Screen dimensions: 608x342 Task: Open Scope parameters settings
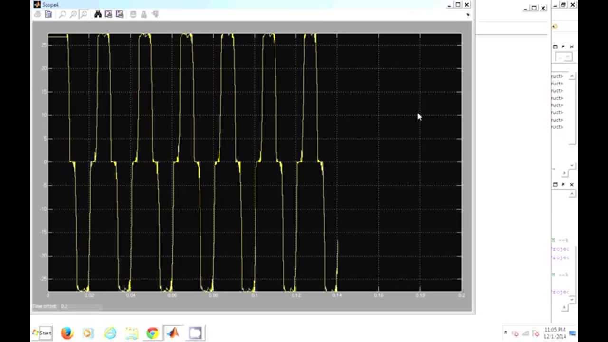pyautogui.click(x=48, y=15)
